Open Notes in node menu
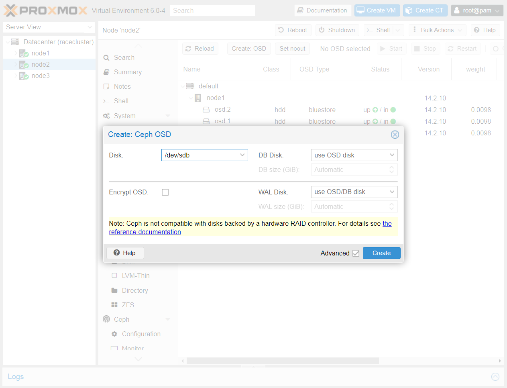 tap(122, 87)
